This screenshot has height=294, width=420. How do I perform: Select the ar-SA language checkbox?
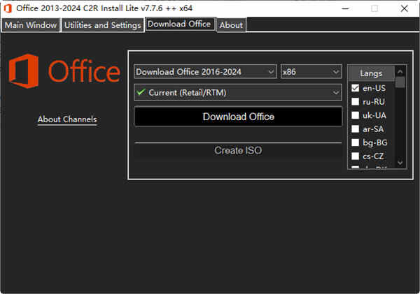point(356,129)
